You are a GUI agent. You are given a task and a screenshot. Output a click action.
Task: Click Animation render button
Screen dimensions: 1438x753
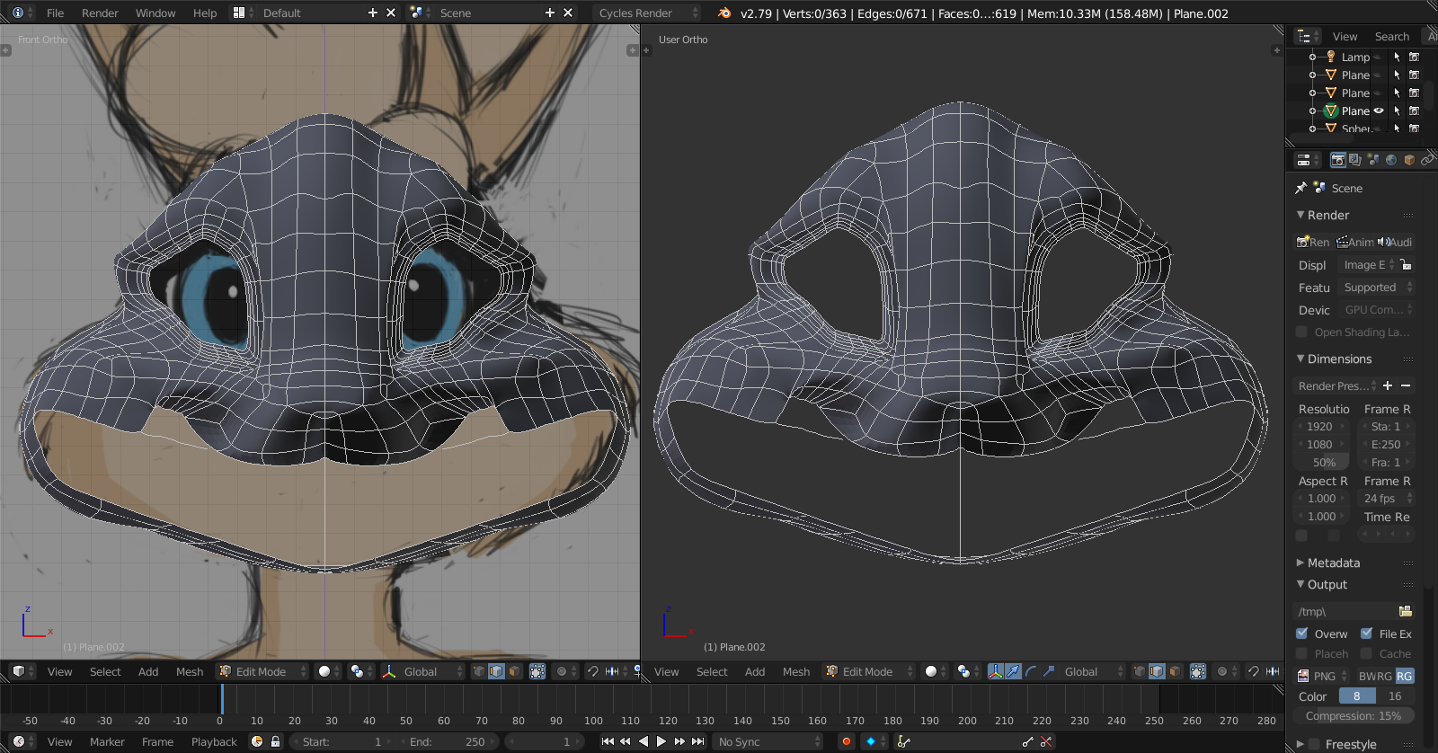point(1354,242)
